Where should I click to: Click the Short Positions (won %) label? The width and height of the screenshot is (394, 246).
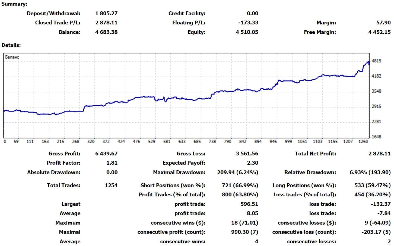(173, 185)
